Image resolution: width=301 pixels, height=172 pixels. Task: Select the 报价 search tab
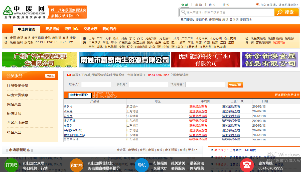(226, 5)
